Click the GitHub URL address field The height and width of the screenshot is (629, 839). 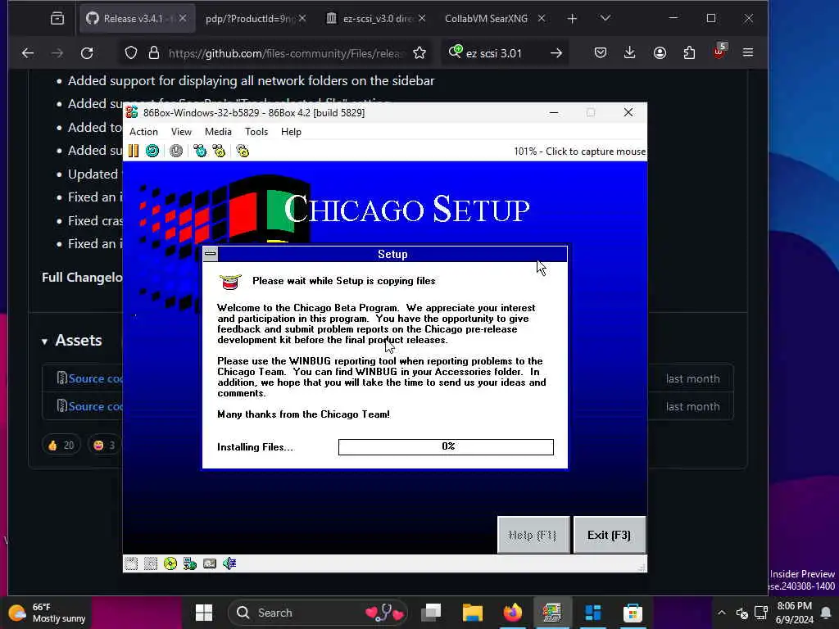286,53
